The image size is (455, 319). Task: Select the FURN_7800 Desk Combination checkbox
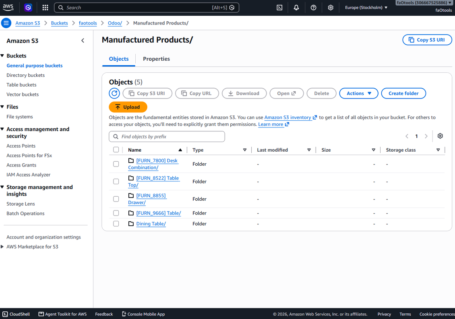116,164
